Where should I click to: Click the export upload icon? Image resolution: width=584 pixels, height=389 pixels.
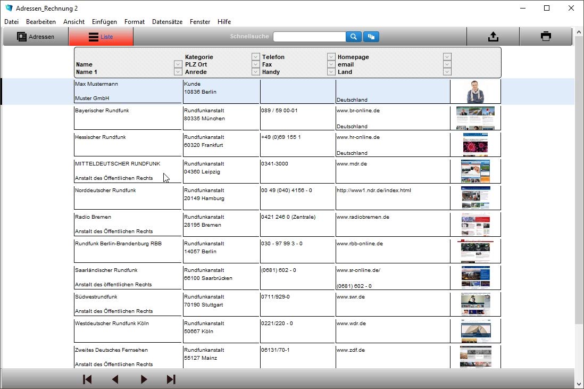(x=493, y=37)
